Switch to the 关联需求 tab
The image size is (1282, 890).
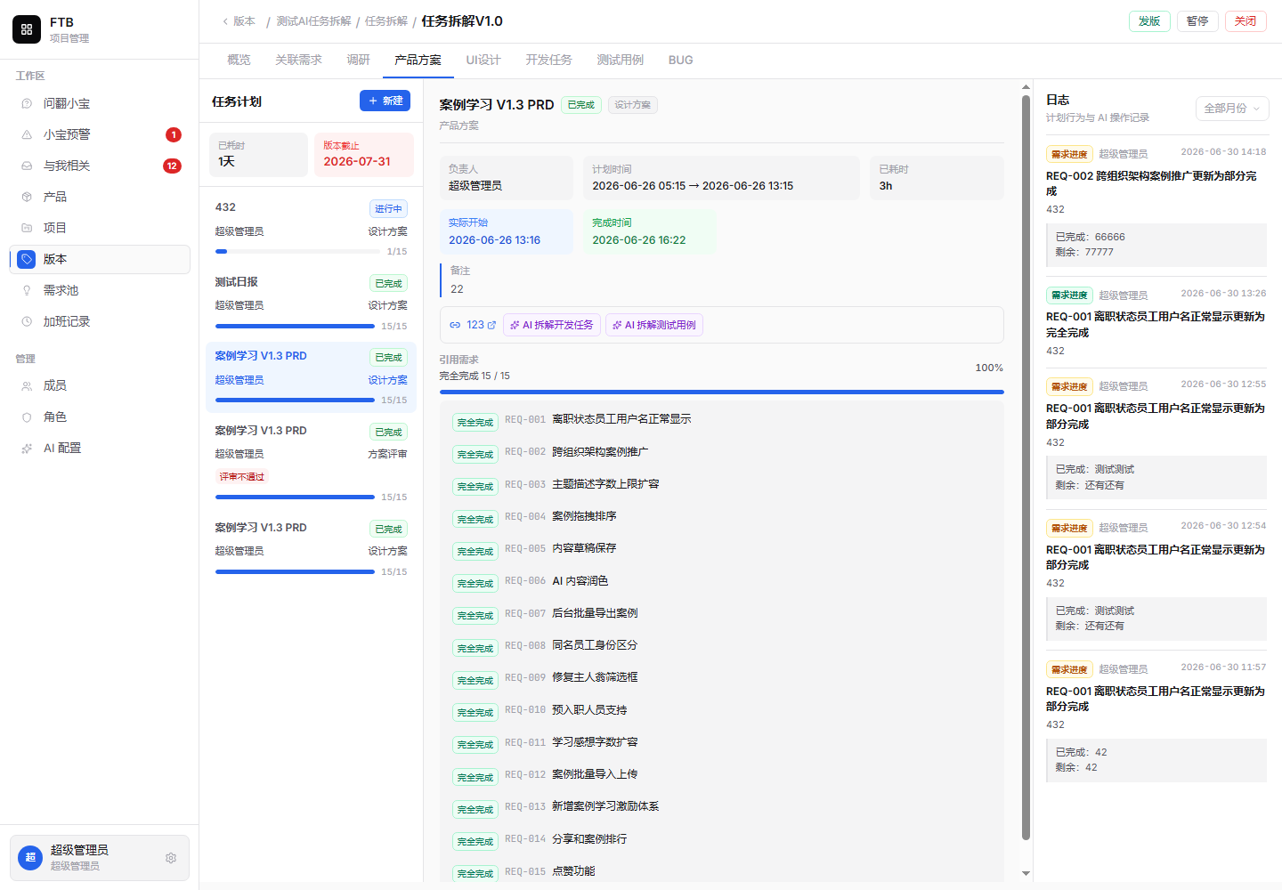[298, 61]
